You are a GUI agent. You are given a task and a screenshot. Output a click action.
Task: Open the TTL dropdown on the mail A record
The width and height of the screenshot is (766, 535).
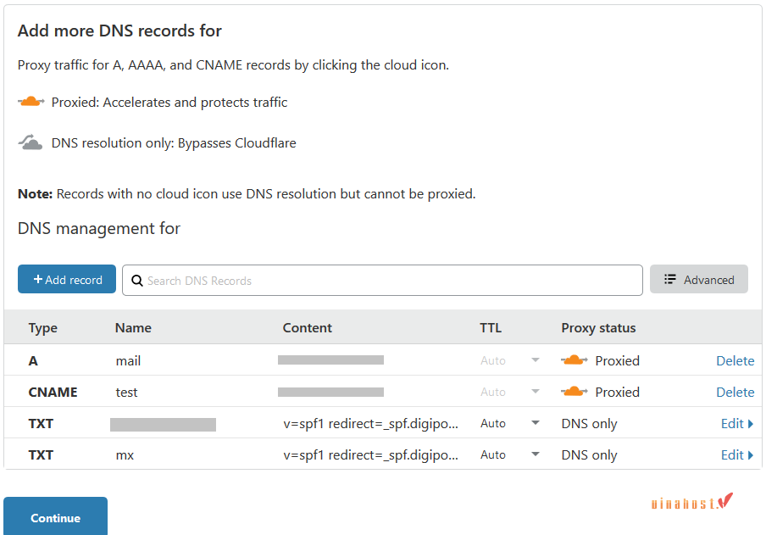535,359
